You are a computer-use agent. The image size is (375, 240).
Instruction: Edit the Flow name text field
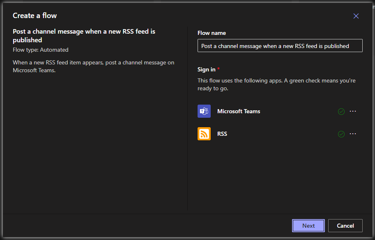click(x=280, y=46)
